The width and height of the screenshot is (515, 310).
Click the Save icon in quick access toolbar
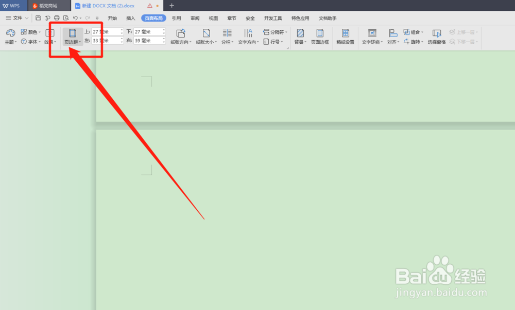point(38,18)
